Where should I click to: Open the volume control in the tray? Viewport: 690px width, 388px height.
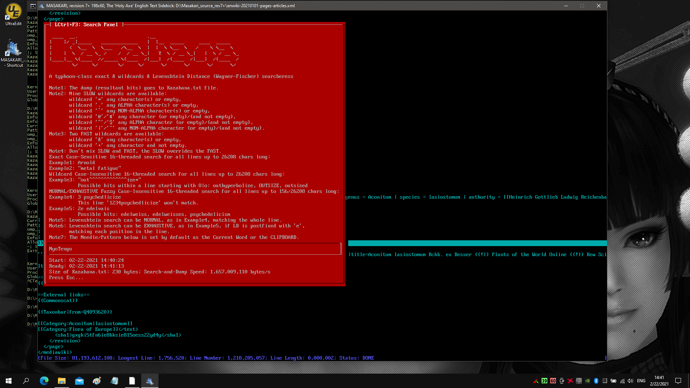click(x=630, y=381)
